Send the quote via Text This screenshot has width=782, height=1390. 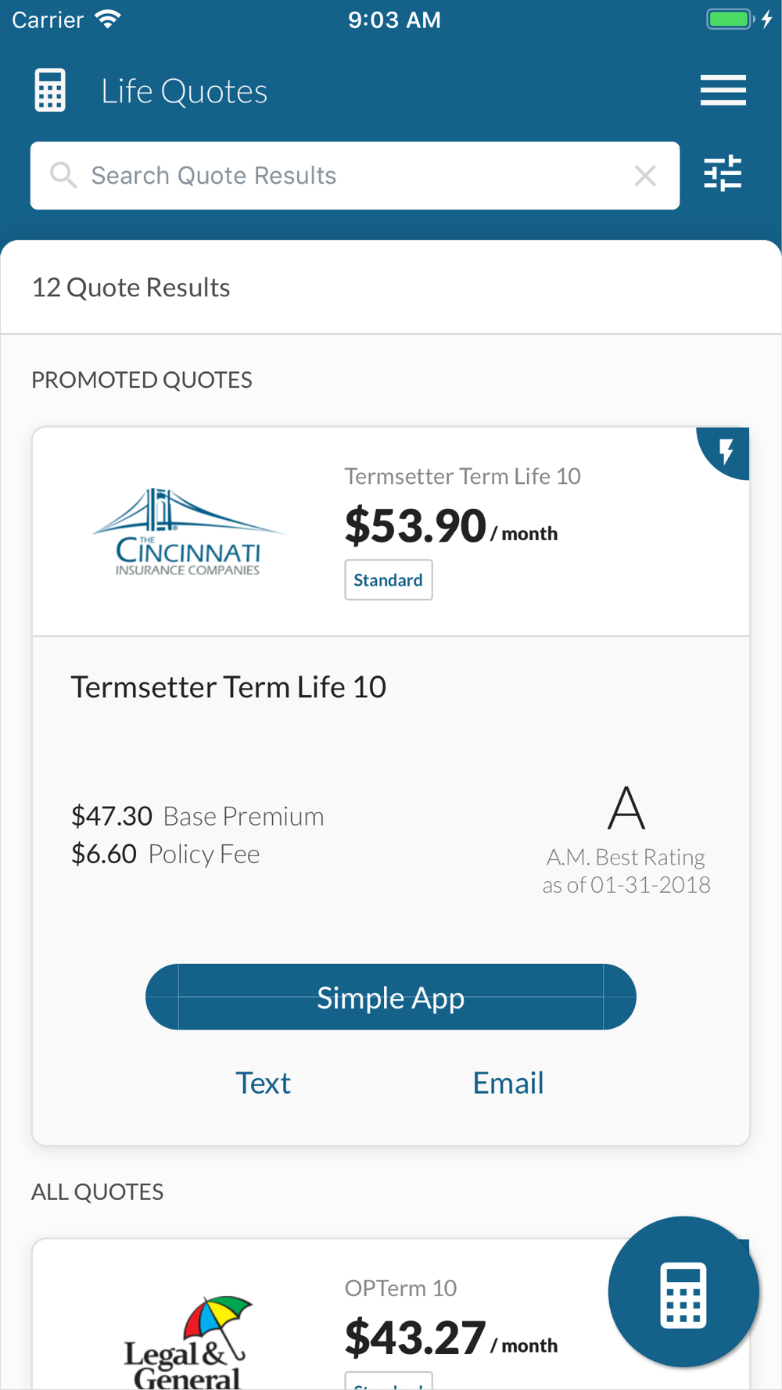(263, 1083)
